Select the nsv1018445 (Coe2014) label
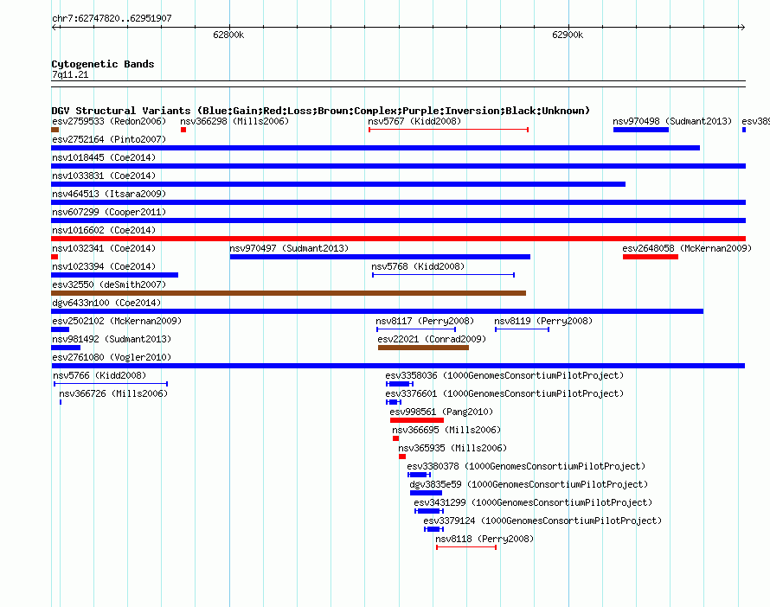 coord(104,157)
